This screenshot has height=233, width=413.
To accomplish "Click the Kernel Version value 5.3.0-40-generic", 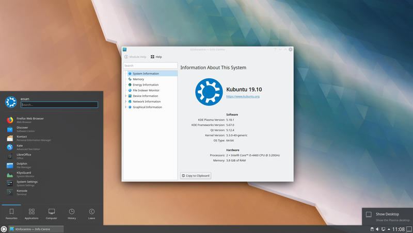I will (237, 136).
